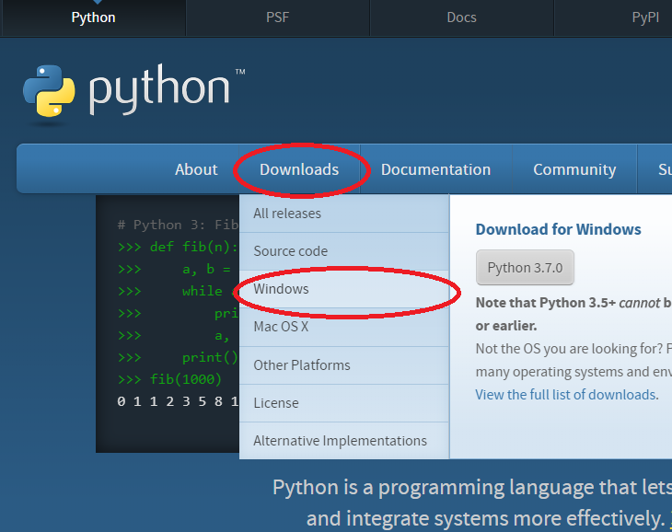Screen dimensions: 672x532
Task: Go to the PyPI top tab
Action: pyautogui.click(x=644, y=17)
